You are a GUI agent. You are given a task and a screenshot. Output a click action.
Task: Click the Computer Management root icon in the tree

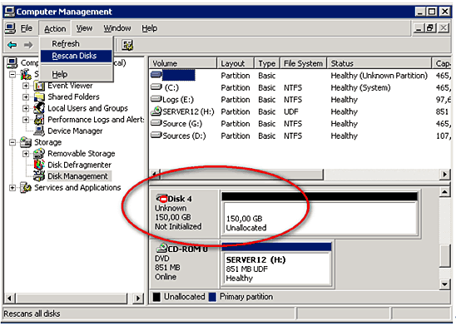click(12, 62)
